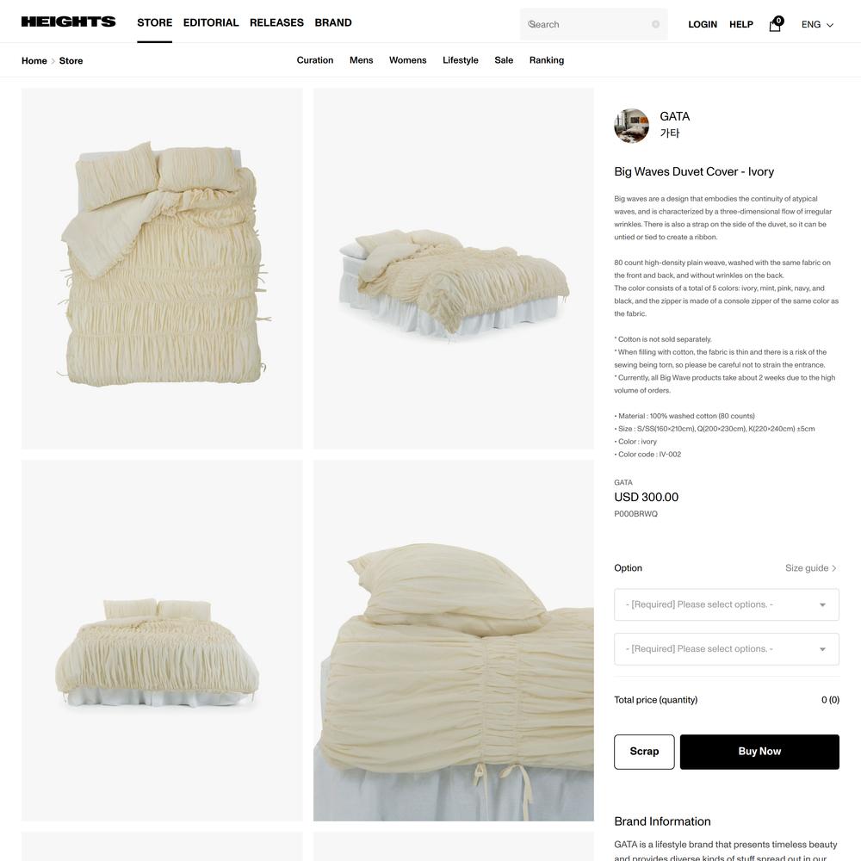The width and height of the screenshot is (861, 861).
Task: Switch to the EDITORIAL tab
Action: 211,22
